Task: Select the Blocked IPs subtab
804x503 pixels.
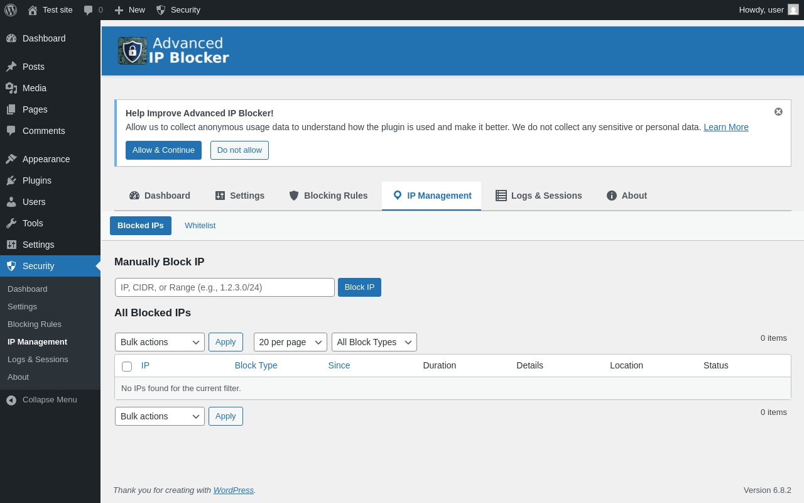Action: pyautogui.click(x=141, y=226)
